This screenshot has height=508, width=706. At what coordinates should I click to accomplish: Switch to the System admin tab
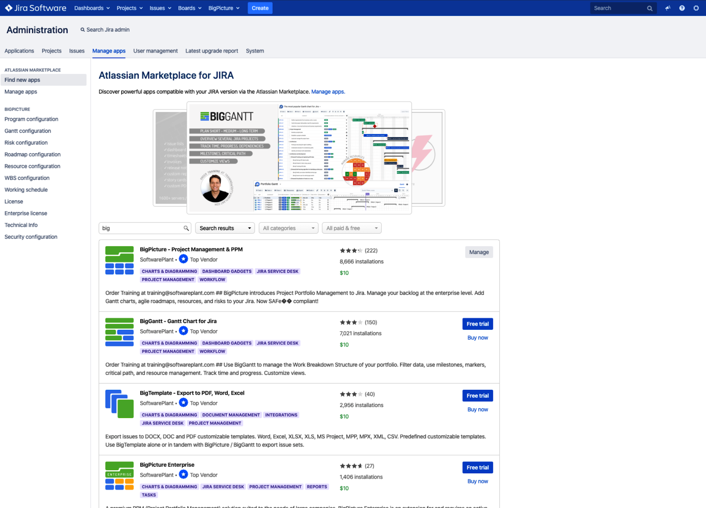[x=255, y=51]
